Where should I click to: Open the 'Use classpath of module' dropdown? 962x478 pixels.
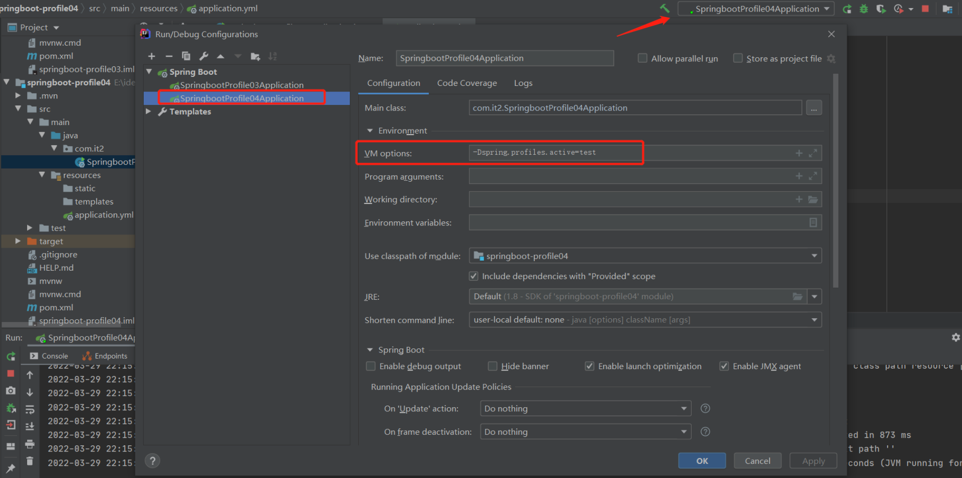click(645, 256)
